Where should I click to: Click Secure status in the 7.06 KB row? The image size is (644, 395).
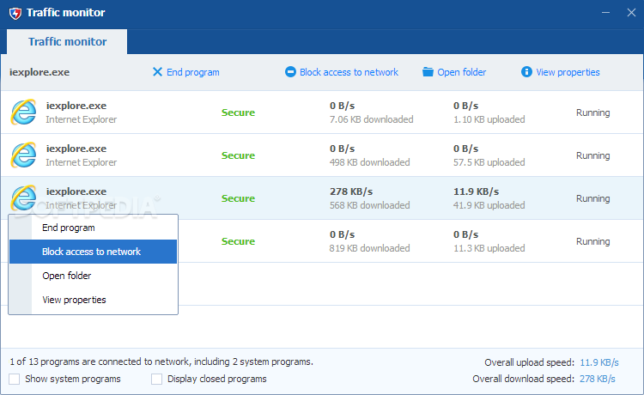(x=238, y=112)
